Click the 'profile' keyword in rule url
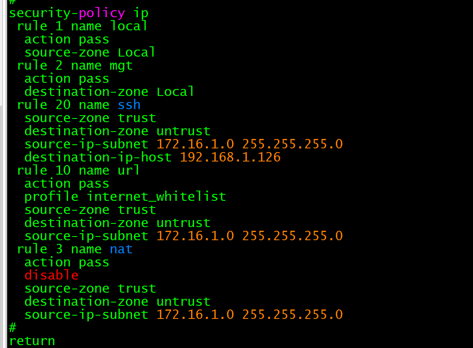This screenshot has height=348, width=473. click(51, 197)
